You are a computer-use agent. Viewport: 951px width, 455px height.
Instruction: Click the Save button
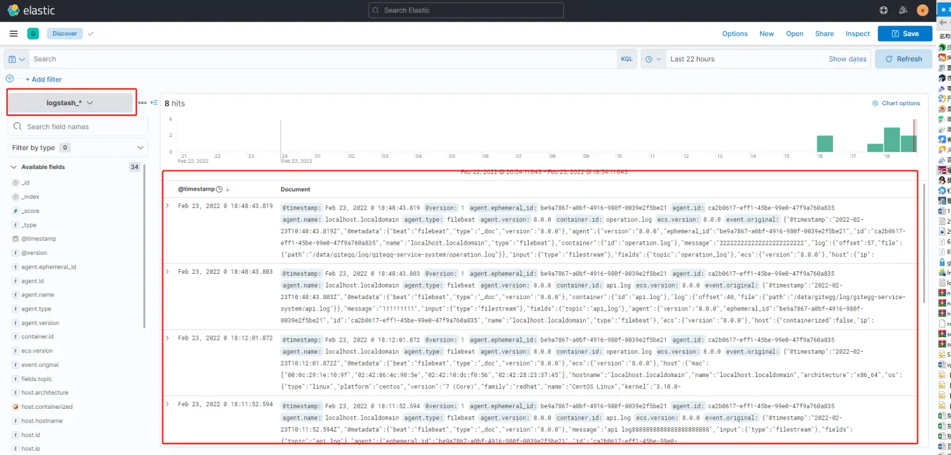(905, 34)
